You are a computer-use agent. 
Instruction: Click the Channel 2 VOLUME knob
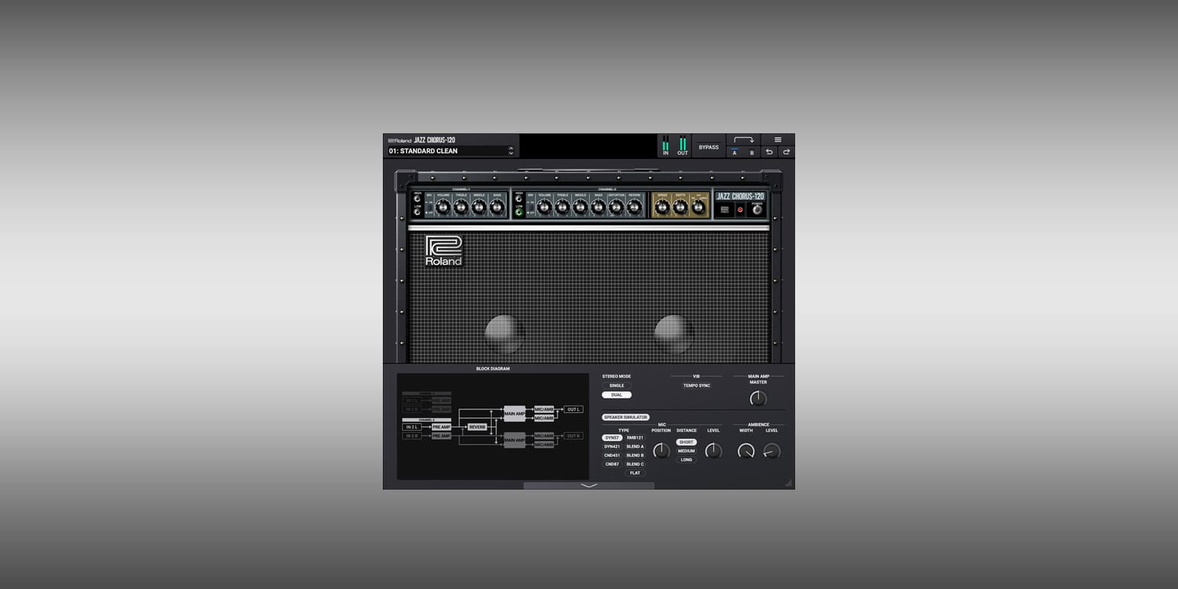coord(544,208)
